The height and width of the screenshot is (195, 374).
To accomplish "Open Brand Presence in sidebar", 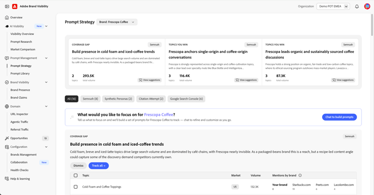I will point(20,90).
